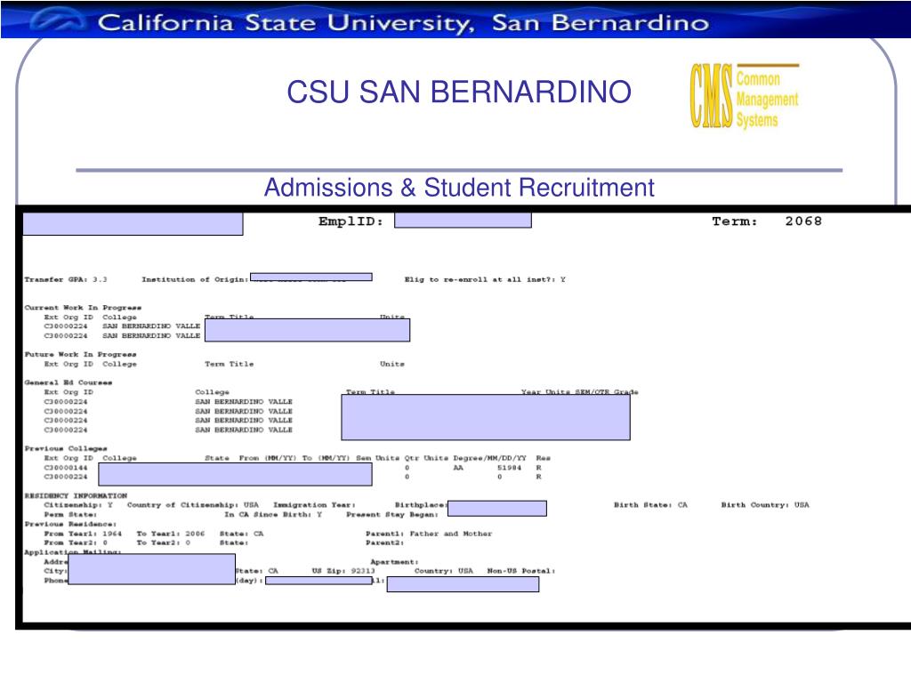Click the 'EmplID:' label

coord(351,221)
